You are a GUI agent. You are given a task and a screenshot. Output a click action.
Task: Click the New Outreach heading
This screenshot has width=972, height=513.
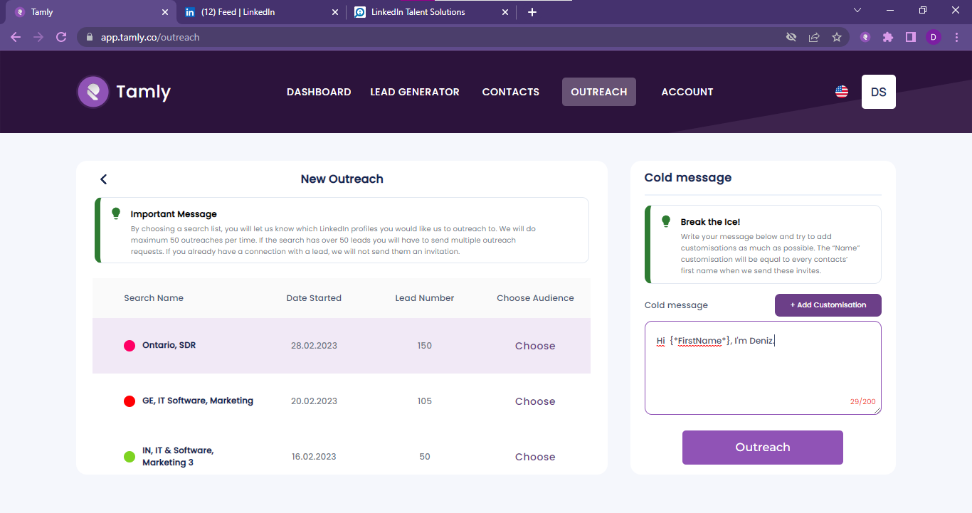[342, 179]
